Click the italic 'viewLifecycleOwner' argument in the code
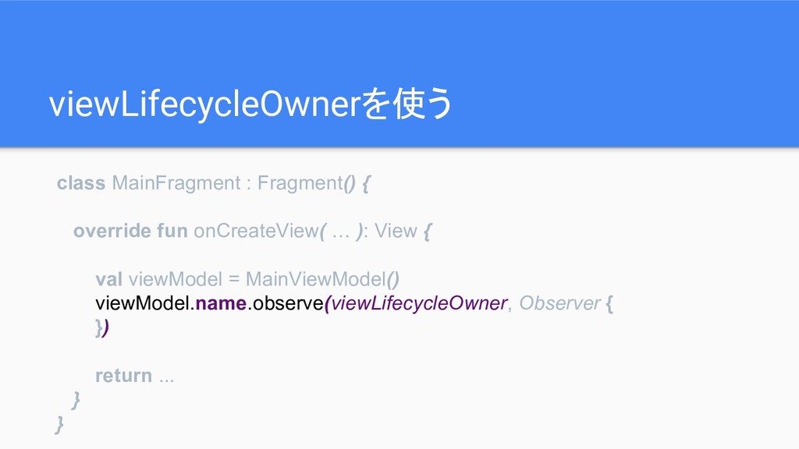The image size is (799, 449). pos(419,303)
